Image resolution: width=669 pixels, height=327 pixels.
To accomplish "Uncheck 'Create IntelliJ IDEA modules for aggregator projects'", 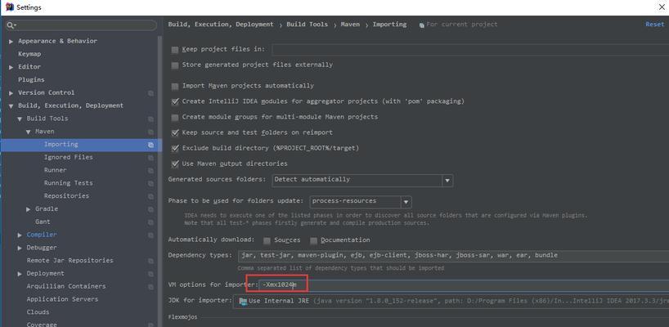I will click(x=175, y=101).
